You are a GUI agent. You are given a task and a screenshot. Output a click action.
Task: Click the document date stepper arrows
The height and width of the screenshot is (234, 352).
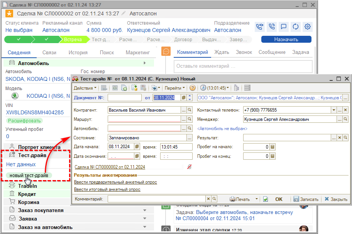click(x=190, y=98)
